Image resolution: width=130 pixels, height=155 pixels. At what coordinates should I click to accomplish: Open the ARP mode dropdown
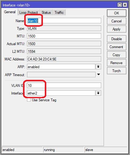point(98,67)
